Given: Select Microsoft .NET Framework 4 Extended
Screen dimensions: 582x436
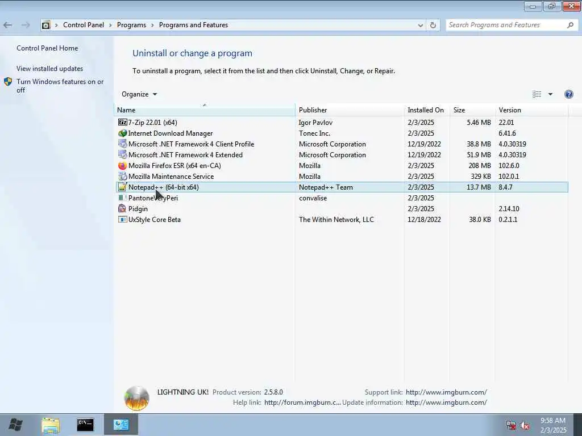Looking at the screenshot, I should [x=342, y=154].
